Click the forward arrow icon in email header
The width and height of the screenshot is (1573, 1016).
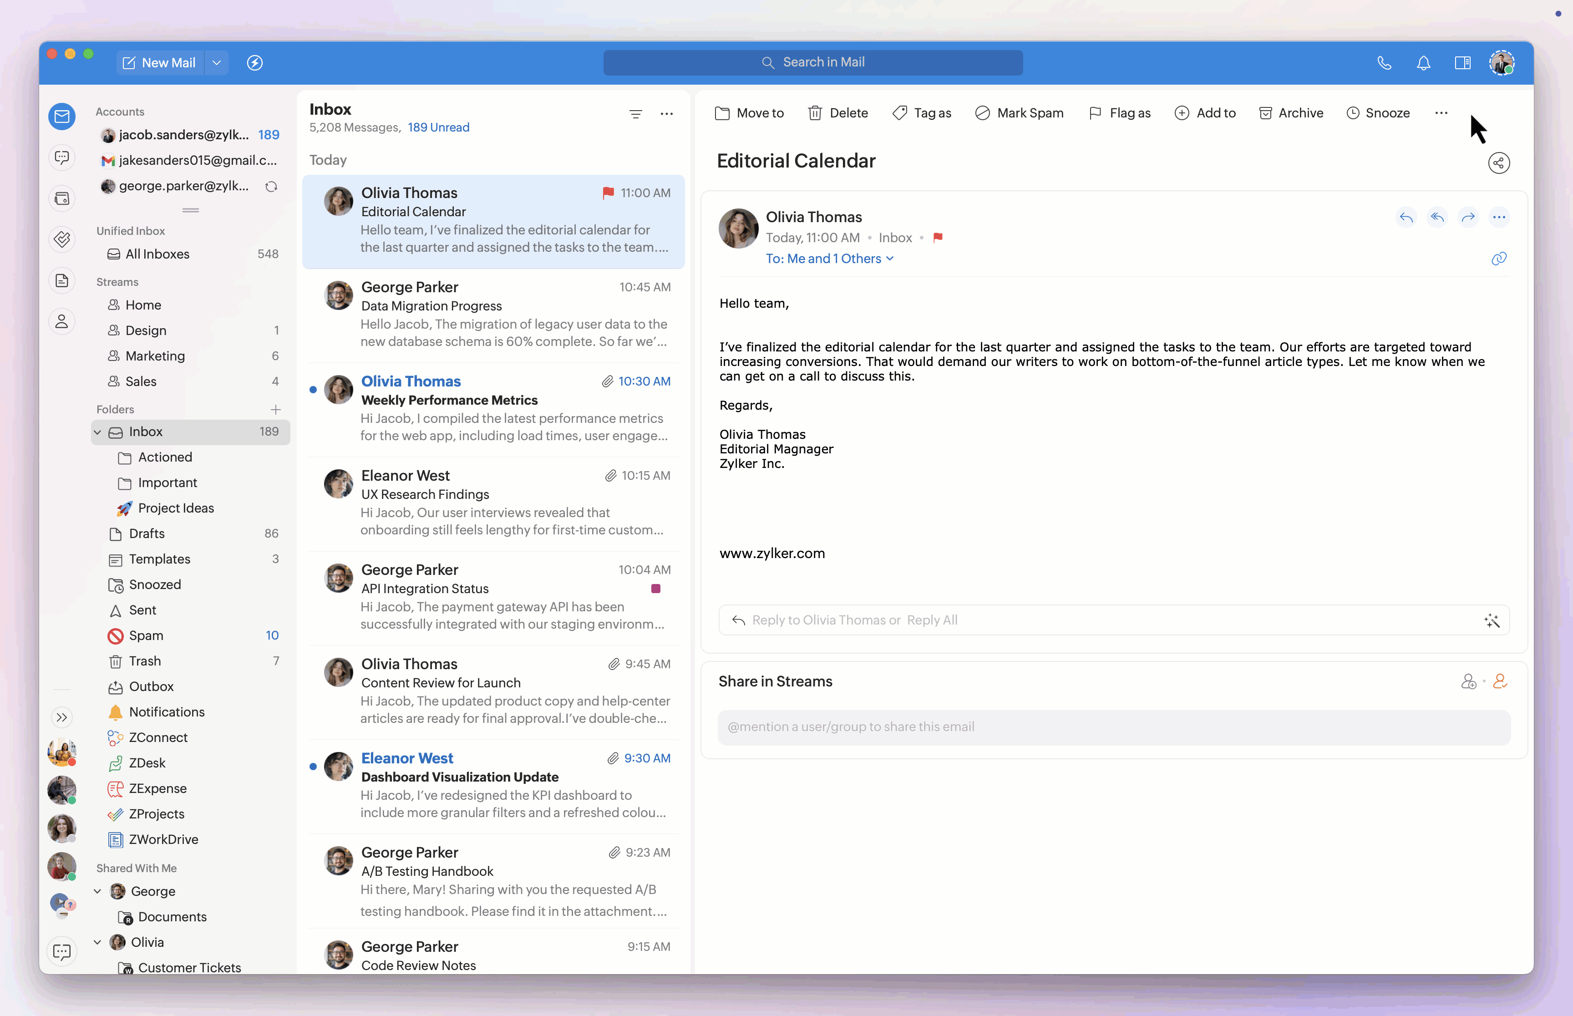click(1468, 218)
